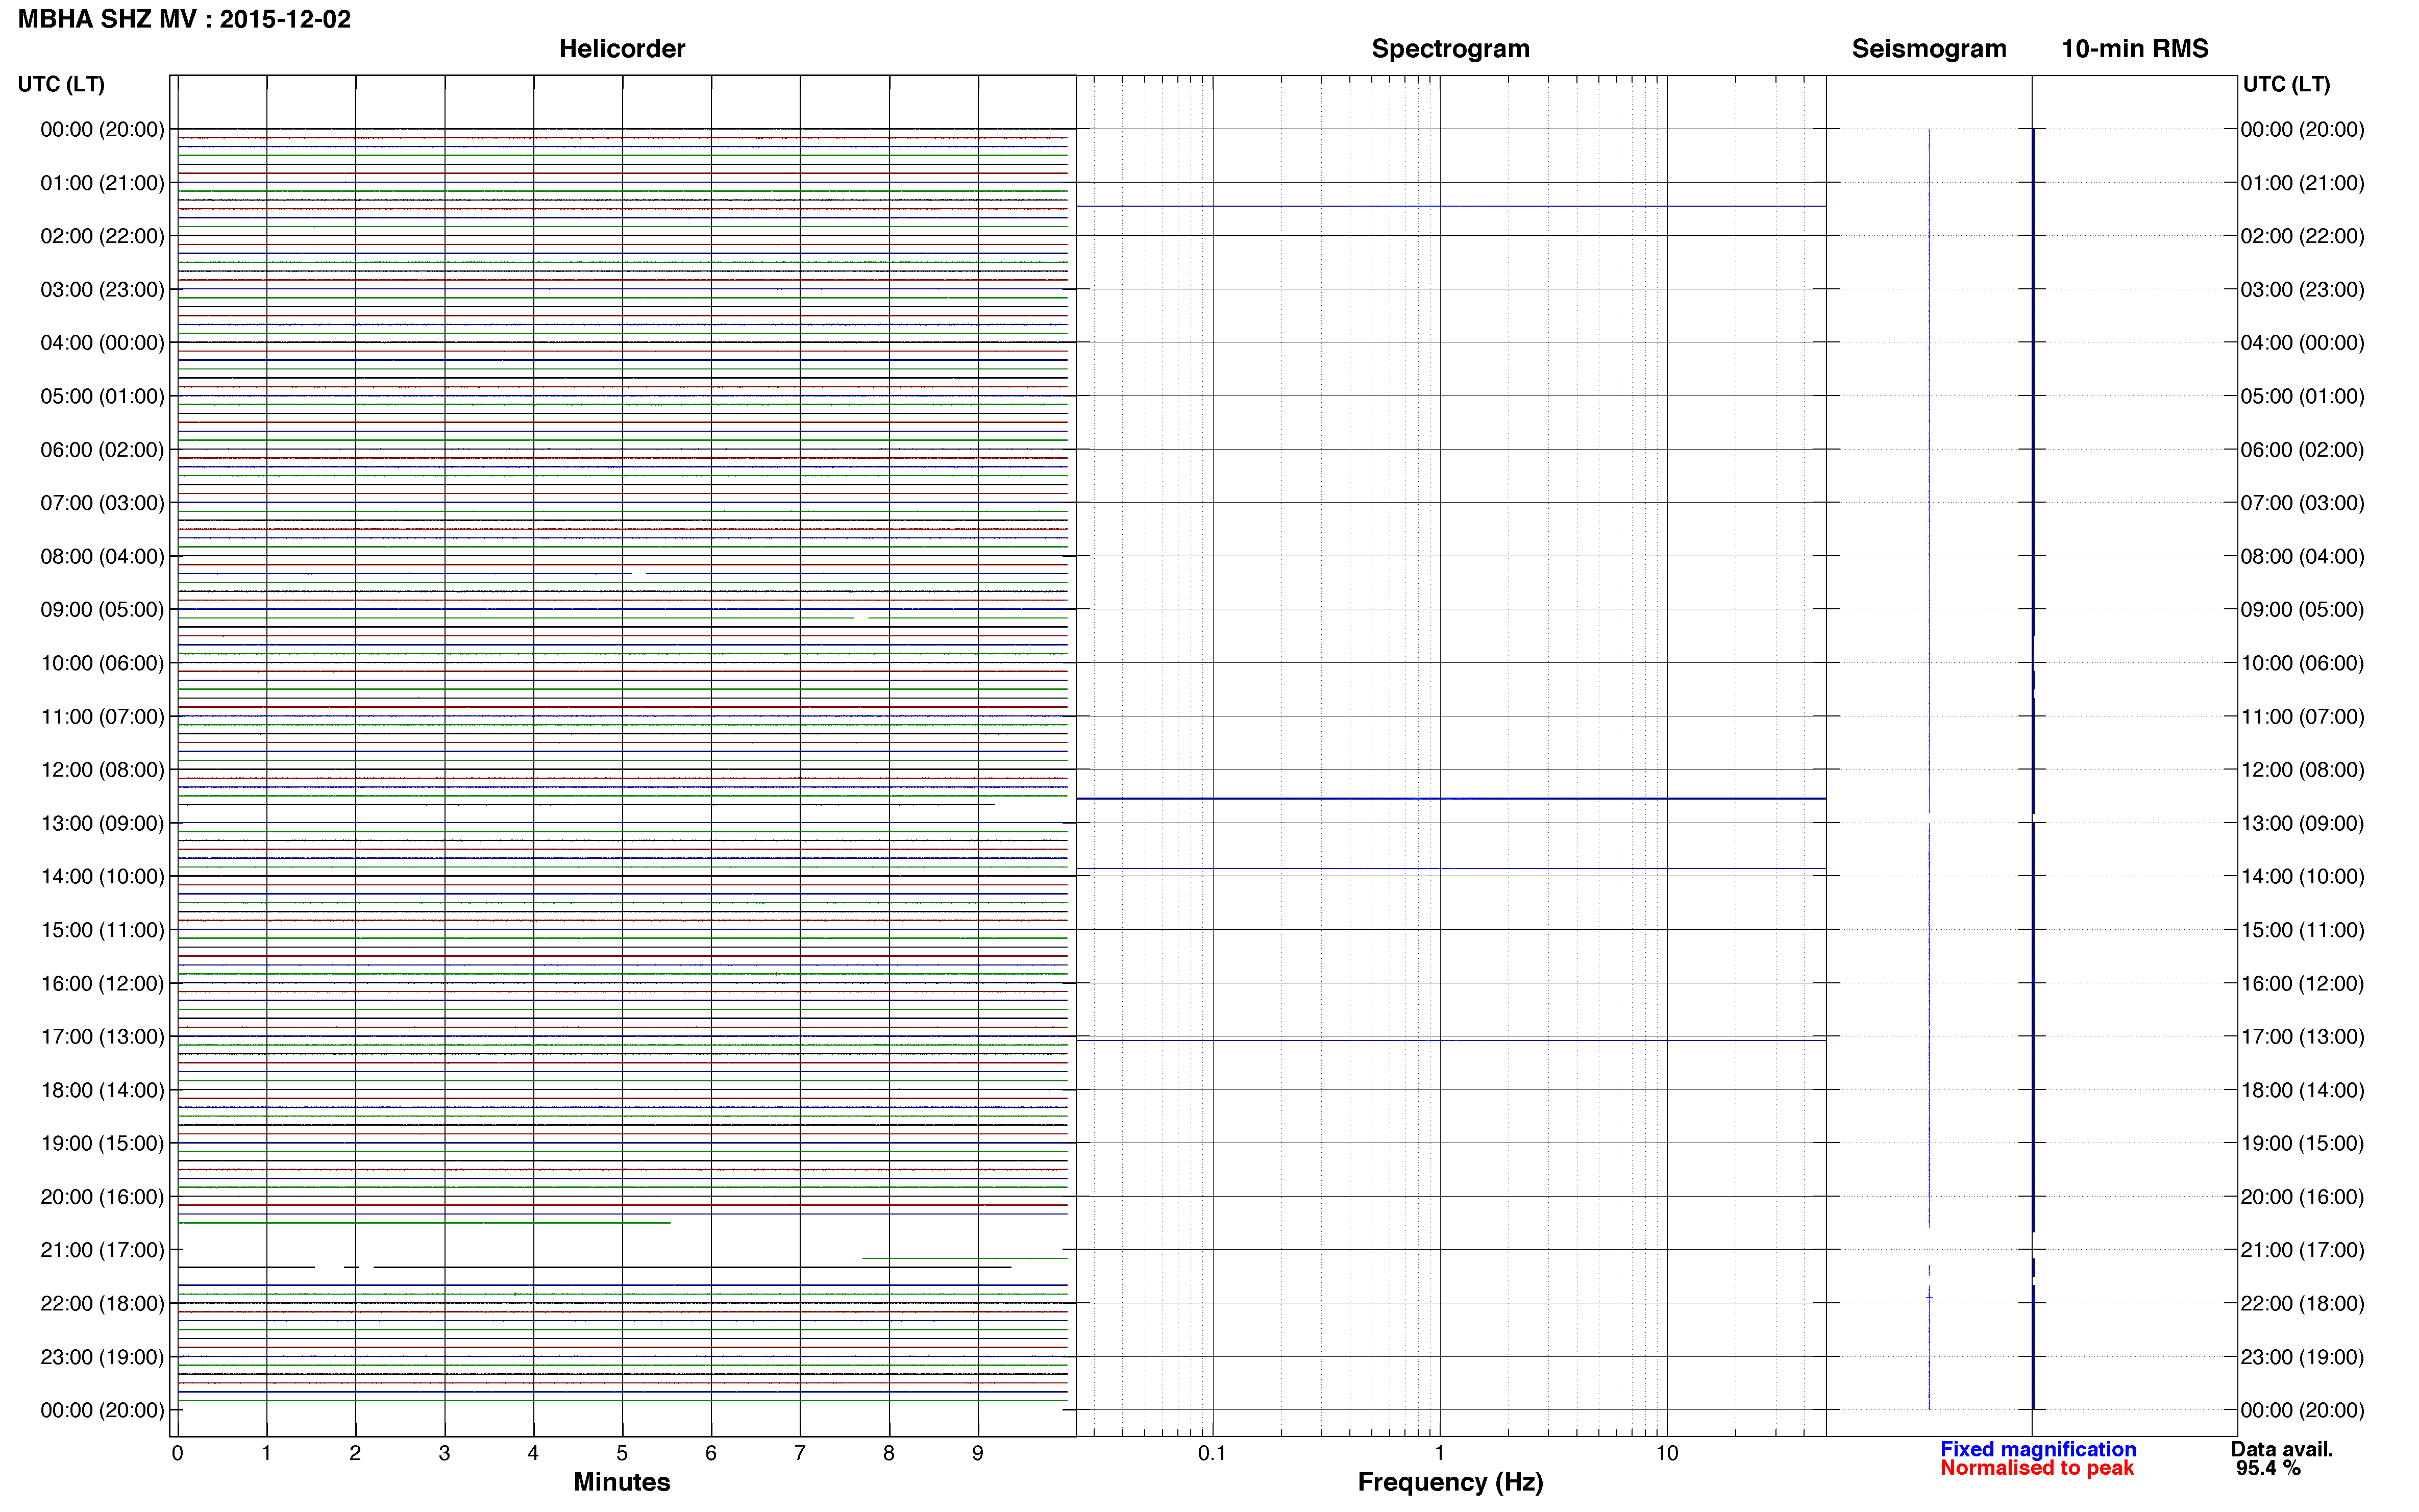Click RMS-side time label '09:00 (05:00)'
Image resolution: width=2419 pixels, height=1512 pixels.
pos(2302,610)
